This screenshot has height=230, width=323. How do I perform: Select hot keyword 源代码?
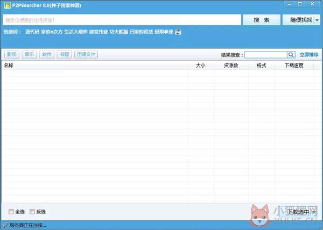[32, 32]
